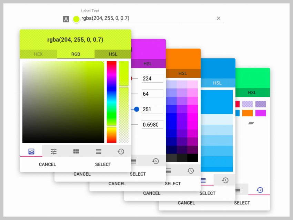Clear the rgba input with the X icon
Screen dimensions: 293x220
click(219, 18)
